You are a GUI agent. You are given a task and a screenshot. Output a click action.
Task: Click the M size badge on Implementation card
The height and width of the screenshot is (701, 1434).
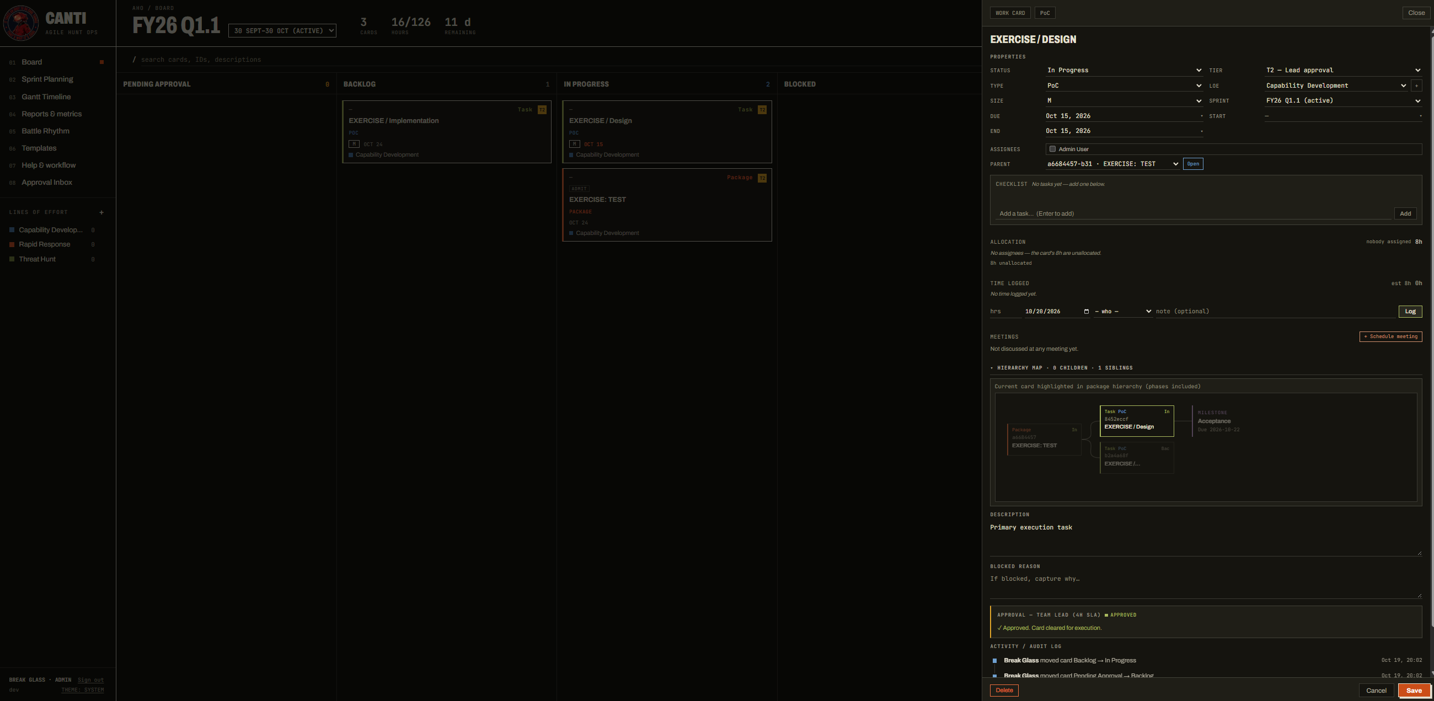click(x=354, y=144)
